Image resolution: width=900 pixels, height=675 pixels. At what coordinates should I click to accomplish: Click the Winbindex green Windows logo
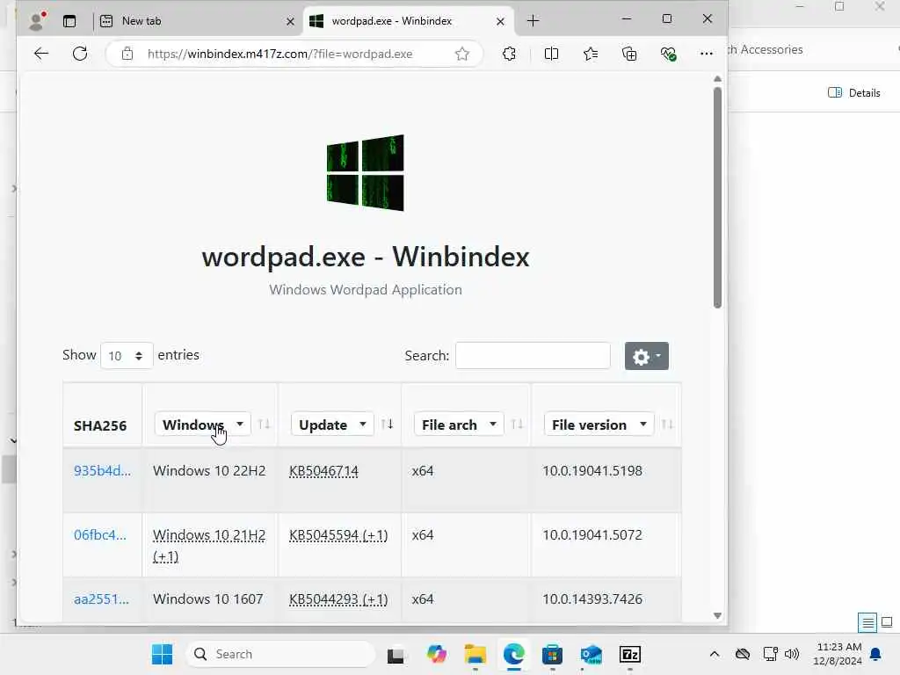pyautogui.click(x=365, y=173)
